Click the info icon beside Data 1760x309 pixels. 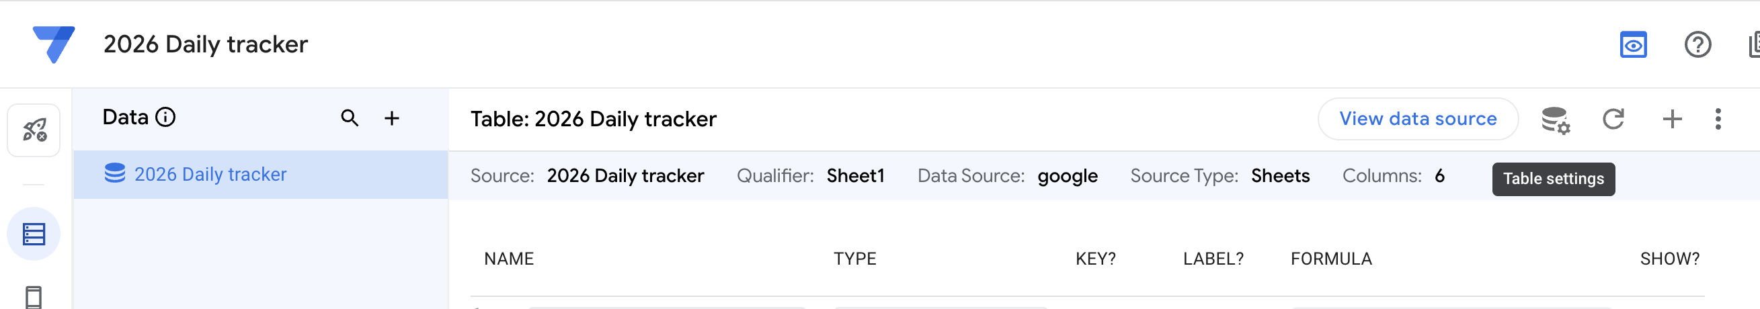(165, 118)
